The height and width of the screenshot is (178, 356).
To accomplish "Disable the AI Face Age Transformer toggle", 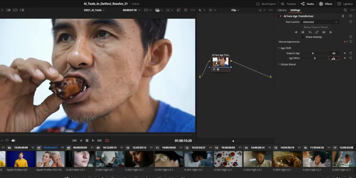I will coord(280,16).
